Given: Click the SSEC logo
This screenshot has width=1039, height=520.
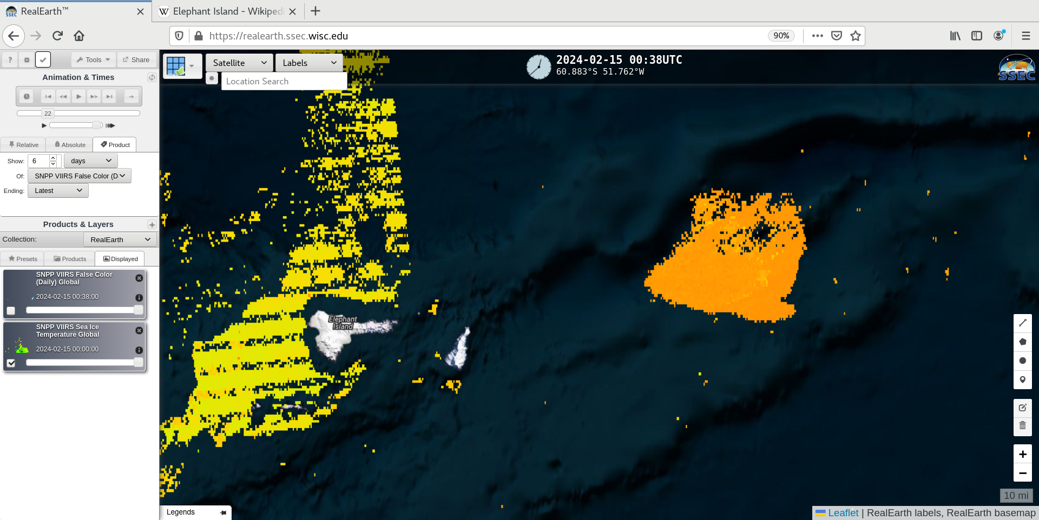Looking at the screenshot, I should [x=1016, y=68].
